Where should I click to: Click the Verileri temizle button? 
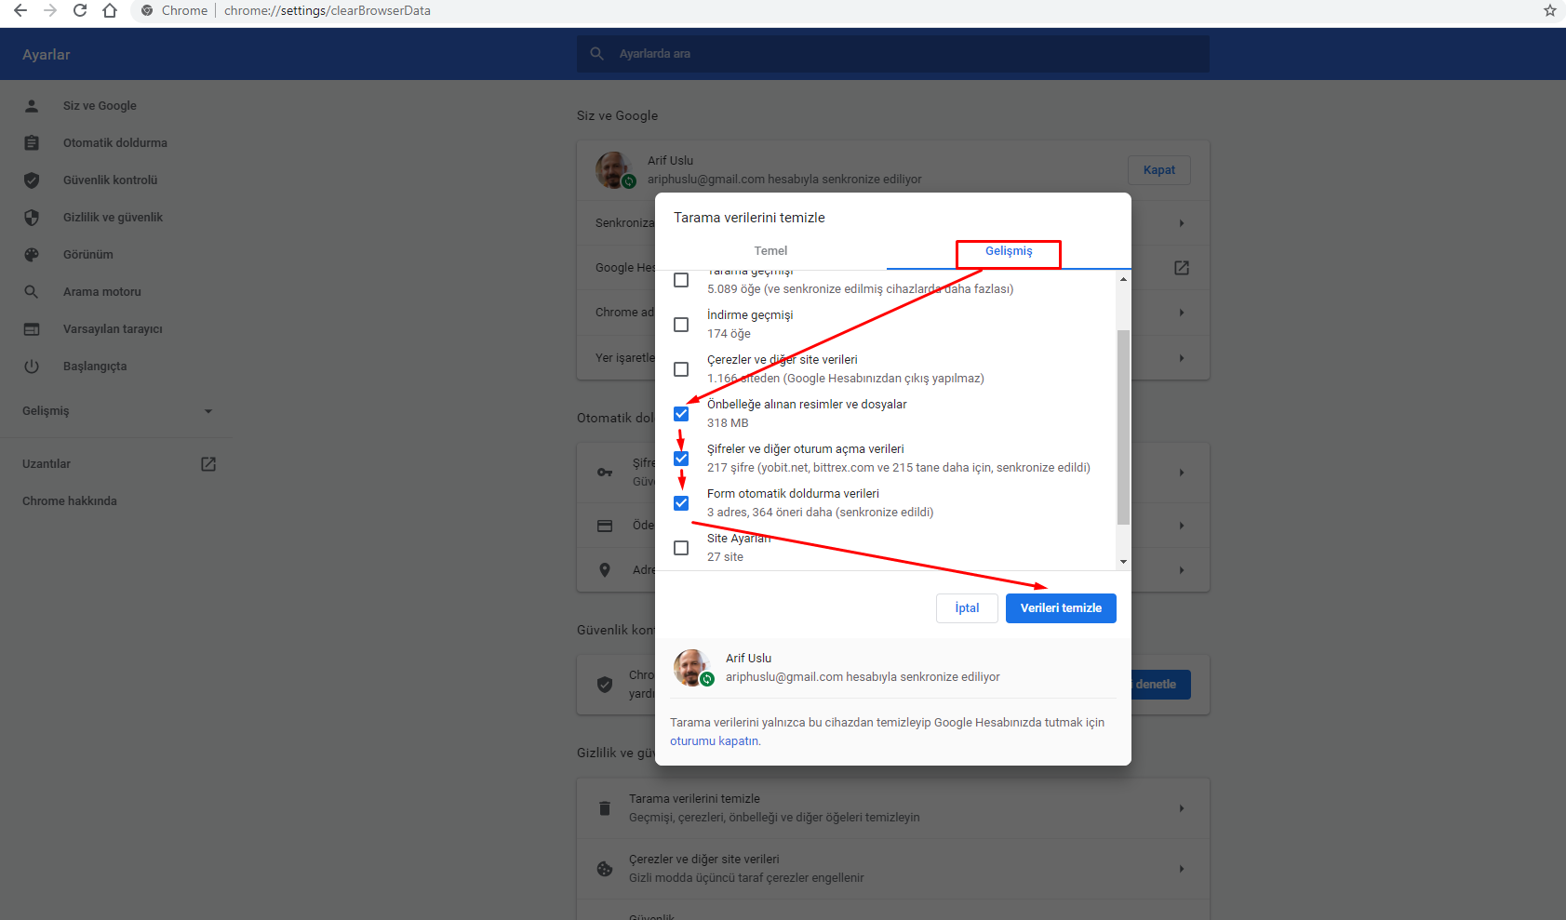1061,608
